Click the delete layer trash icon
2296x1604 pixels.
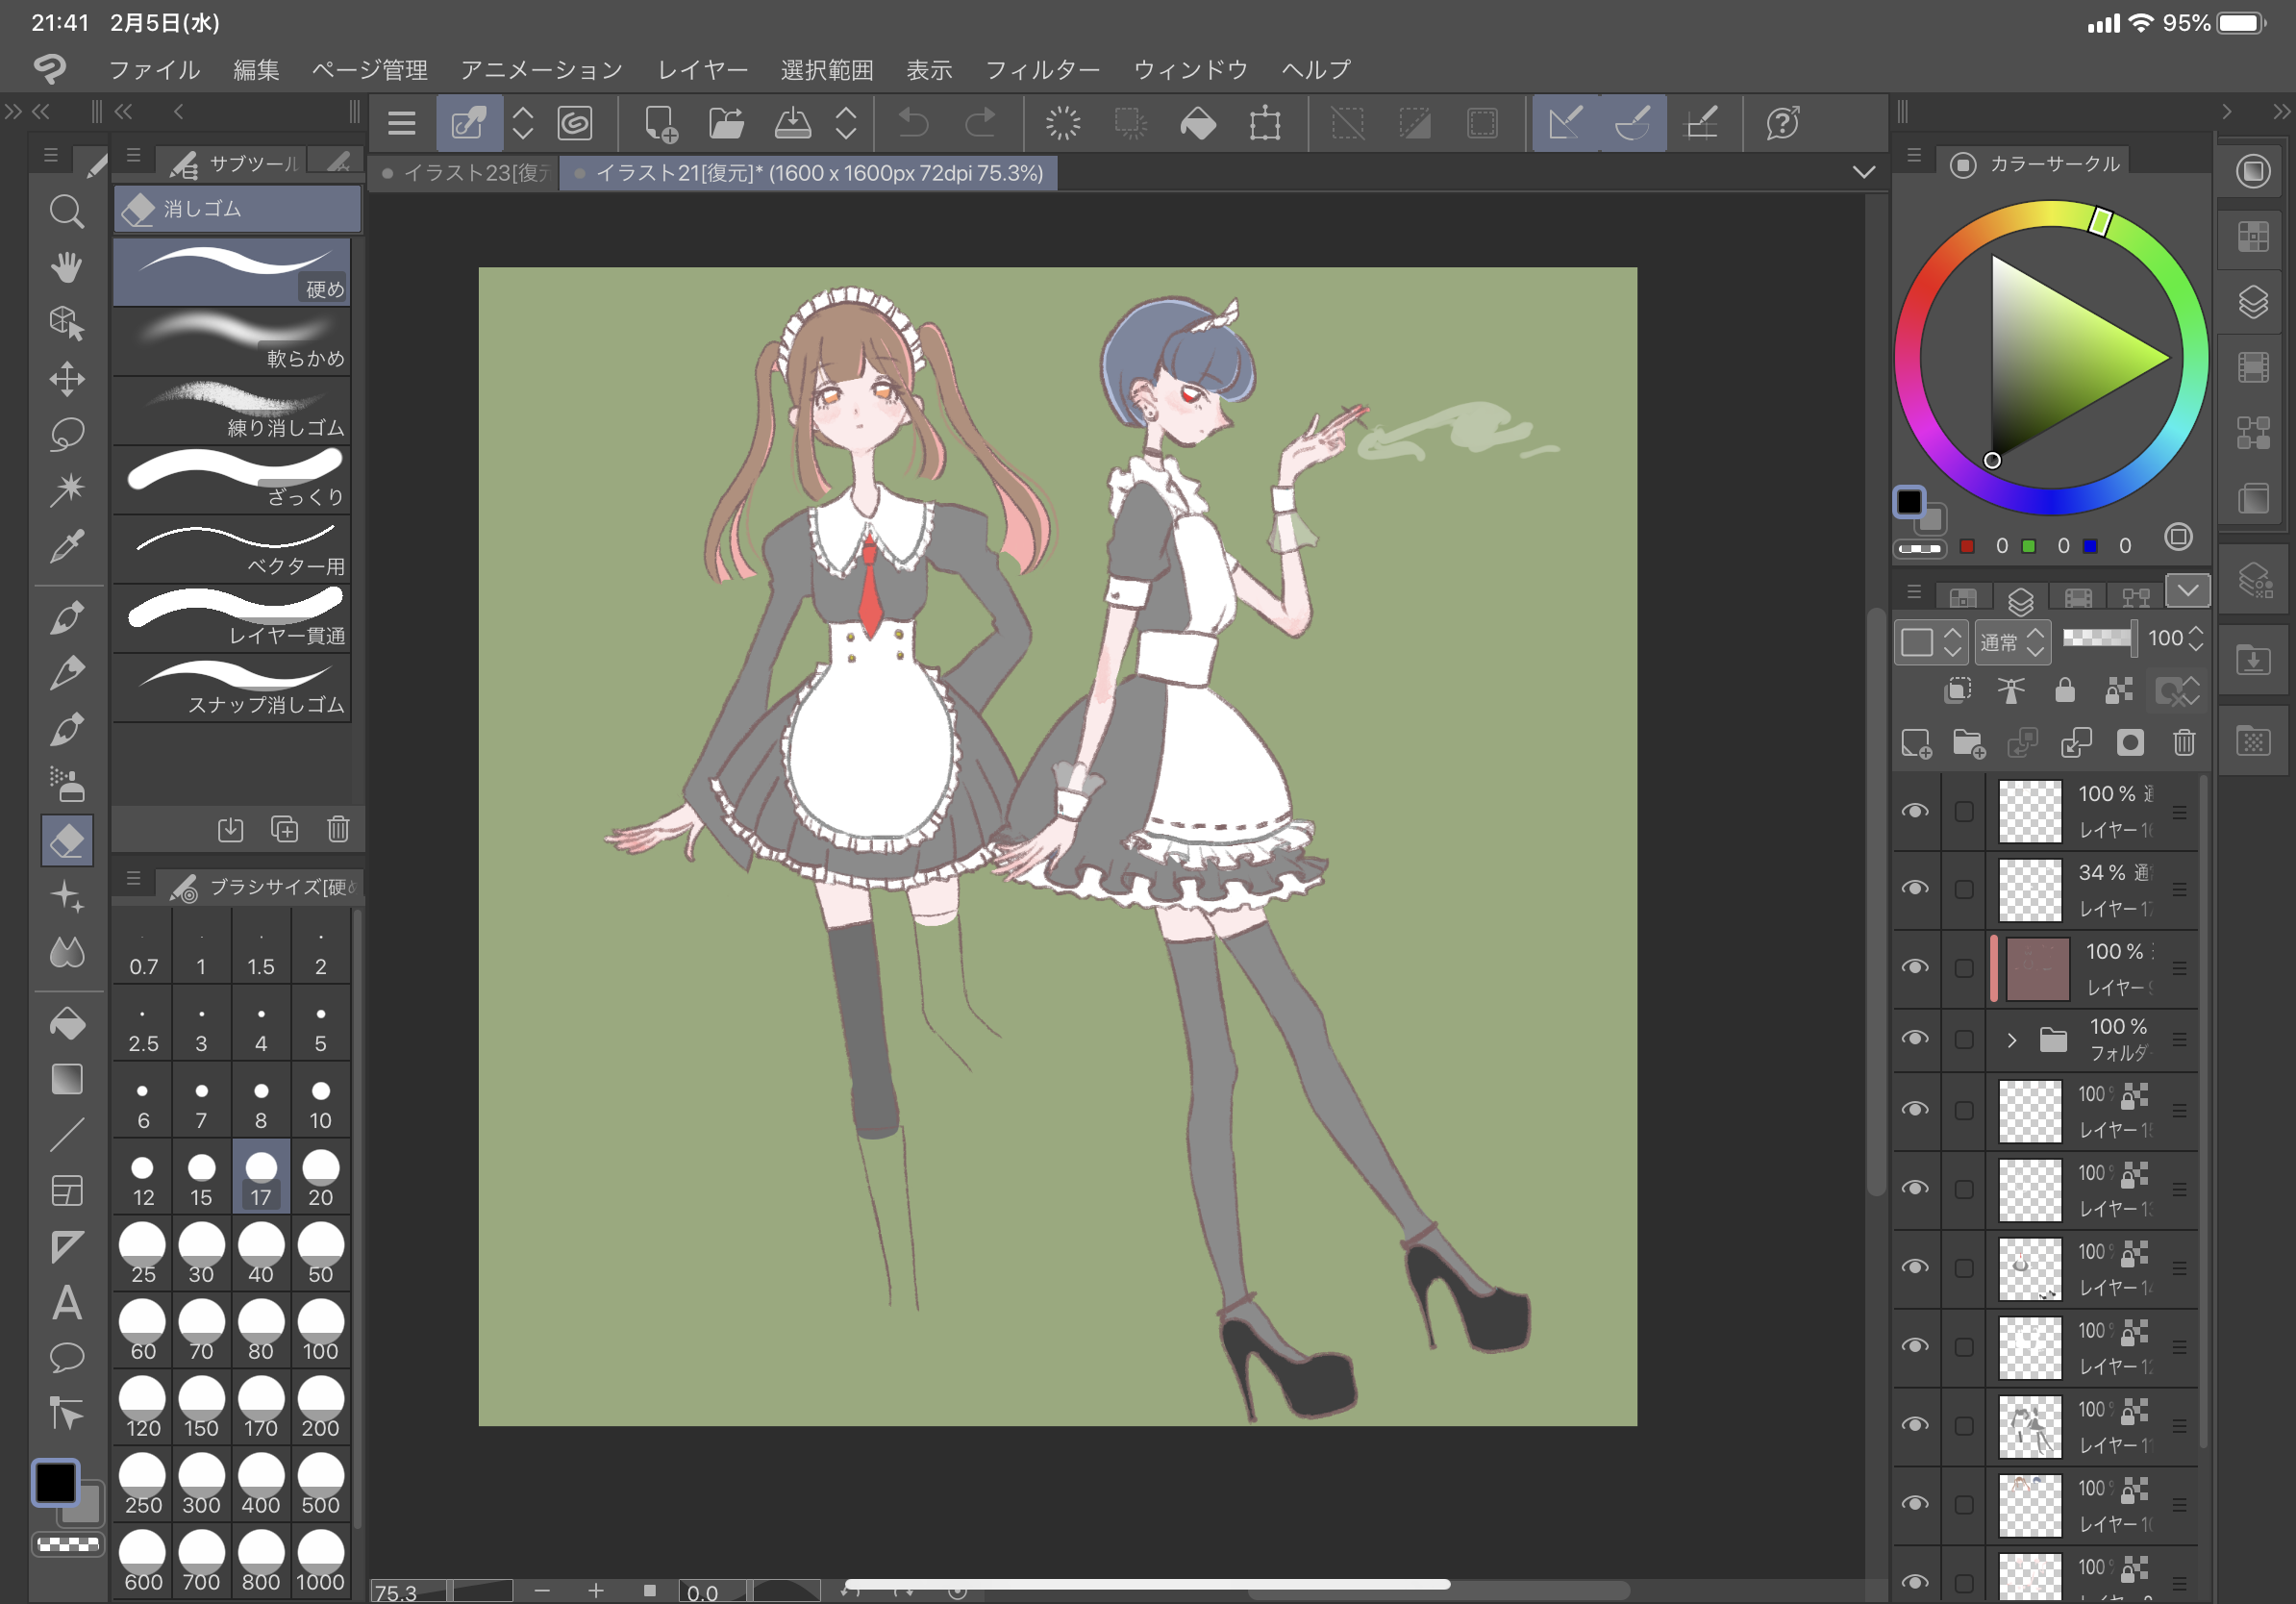2184,743
